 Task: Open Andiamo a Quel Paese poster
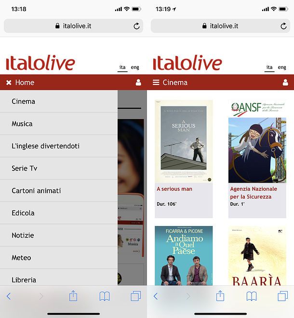coord(184,256)
